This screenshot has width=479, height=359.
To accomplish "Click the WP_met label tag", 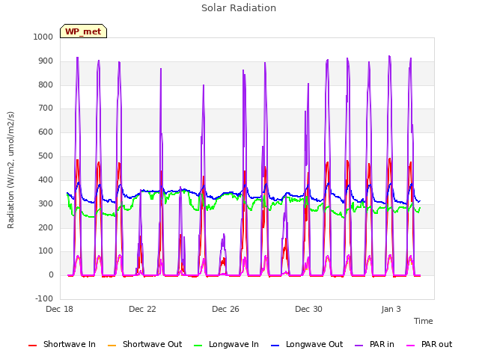I will click(83, 31).
